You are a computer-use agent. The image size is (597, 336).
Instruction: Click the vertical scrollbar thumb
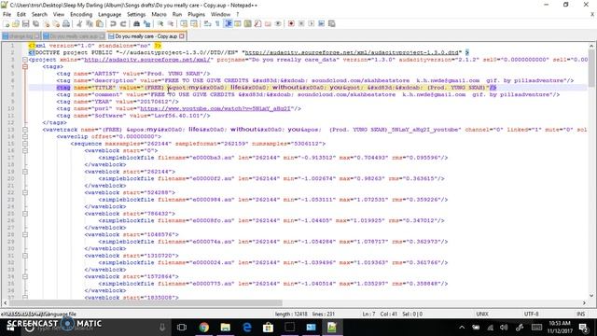point(591,68)
